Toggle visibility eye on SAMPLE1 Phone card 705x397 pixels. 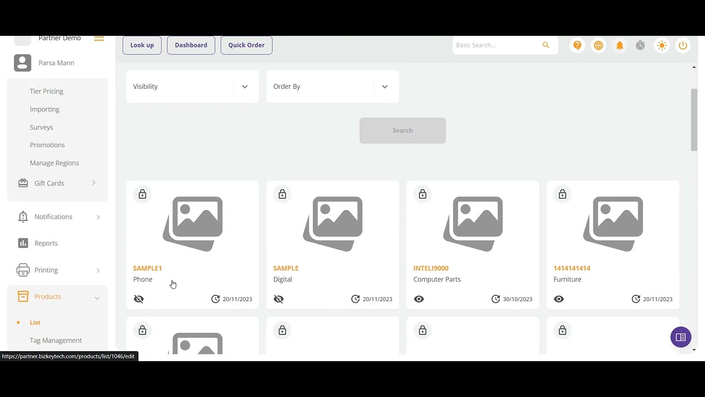pyautogui.click(x=139, y=299)
